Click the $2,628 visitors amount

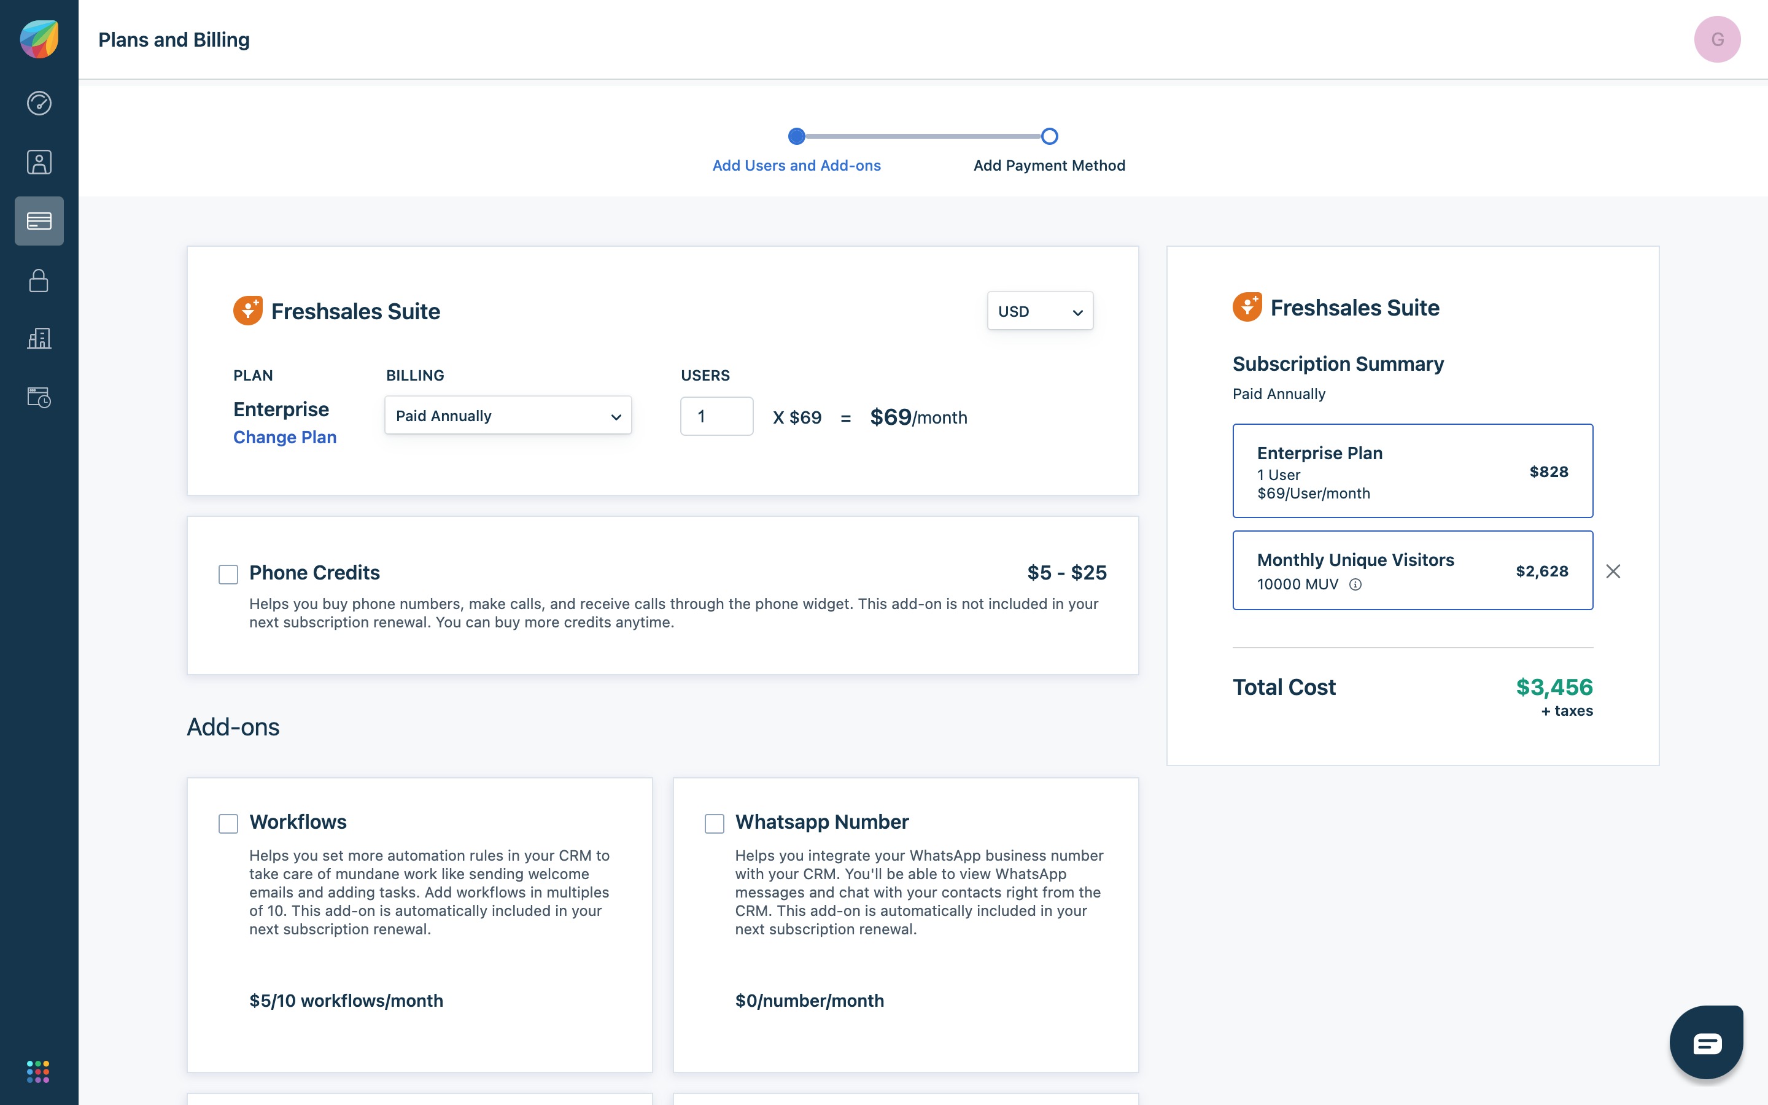click(1542, 571)
